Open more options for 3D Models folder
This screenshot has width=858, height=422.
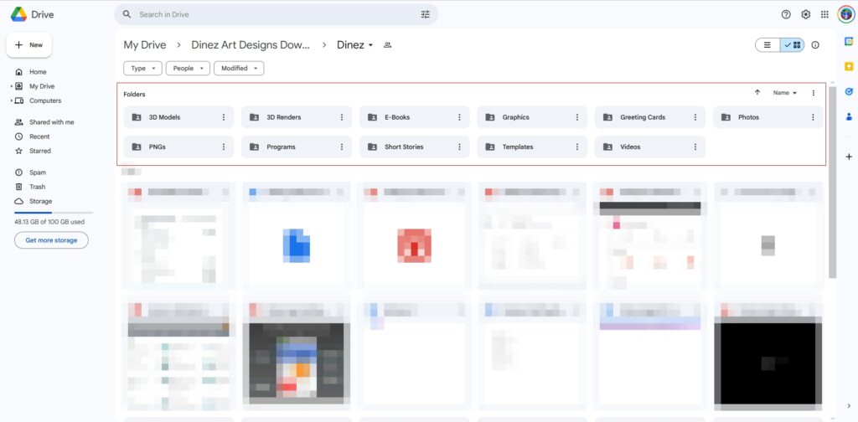(x=223, y=117)
